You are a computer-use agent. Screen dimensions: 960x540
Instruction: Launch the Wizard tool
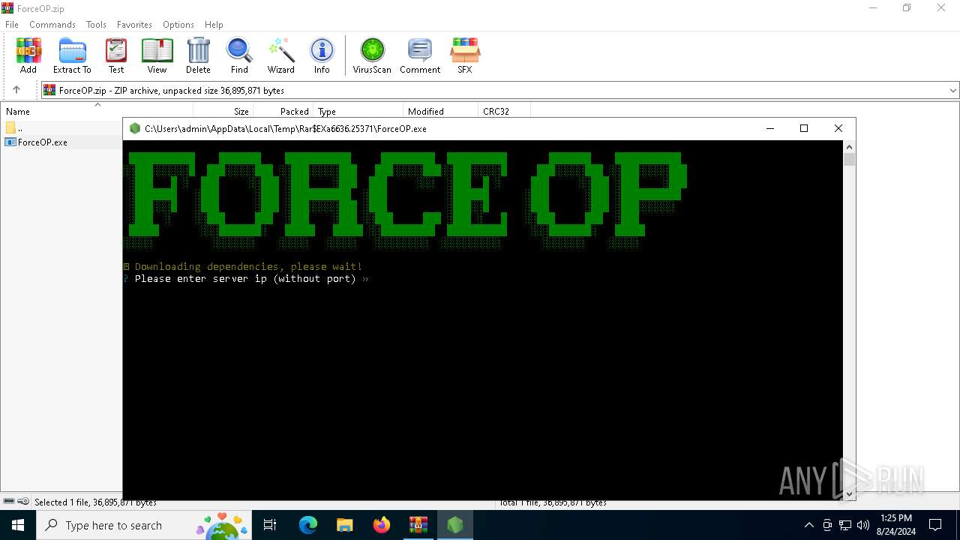281,55
